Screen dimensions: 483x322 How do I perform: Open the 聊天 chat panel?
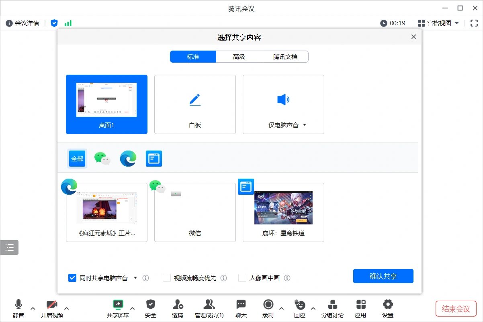[x=241, y=305]
